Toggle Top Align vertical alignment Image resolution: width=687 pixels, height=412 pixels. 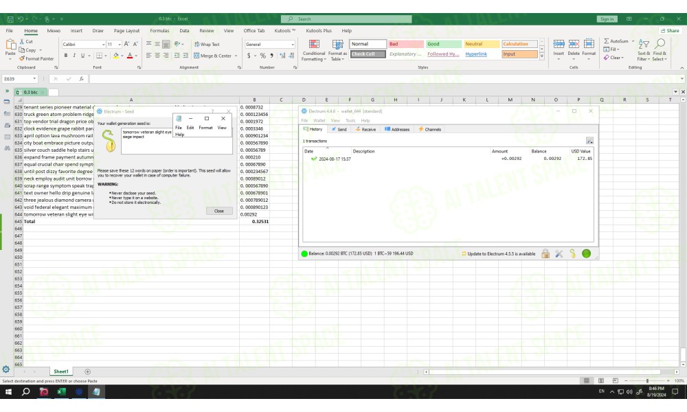click(148, 44)
